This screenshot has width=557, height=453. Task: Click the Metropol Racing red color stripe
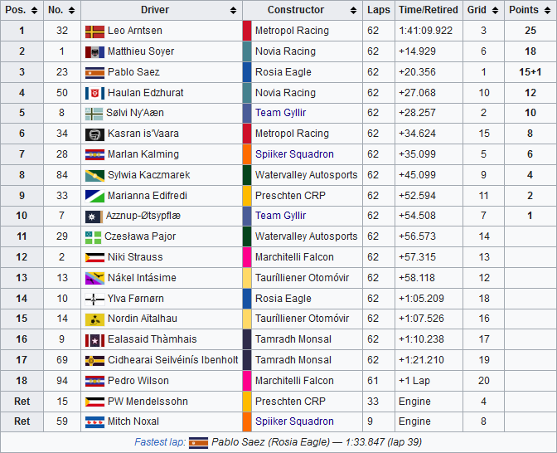(247, 31)
